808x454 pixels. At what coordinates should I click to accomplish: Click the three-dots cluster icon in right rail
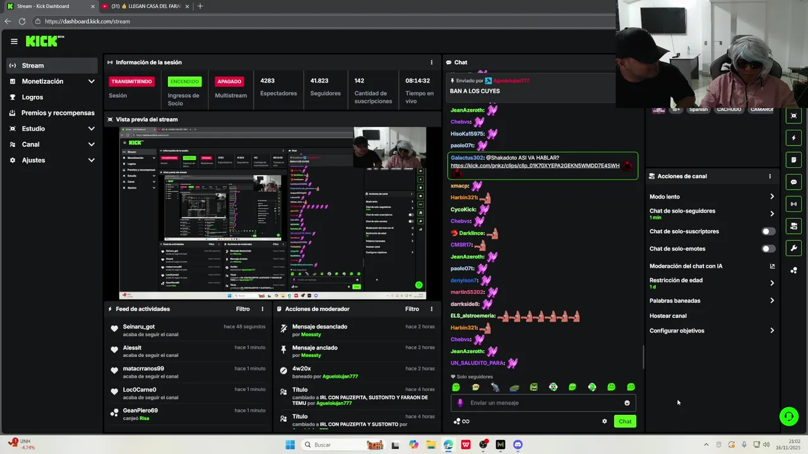(x=794, y=271)
